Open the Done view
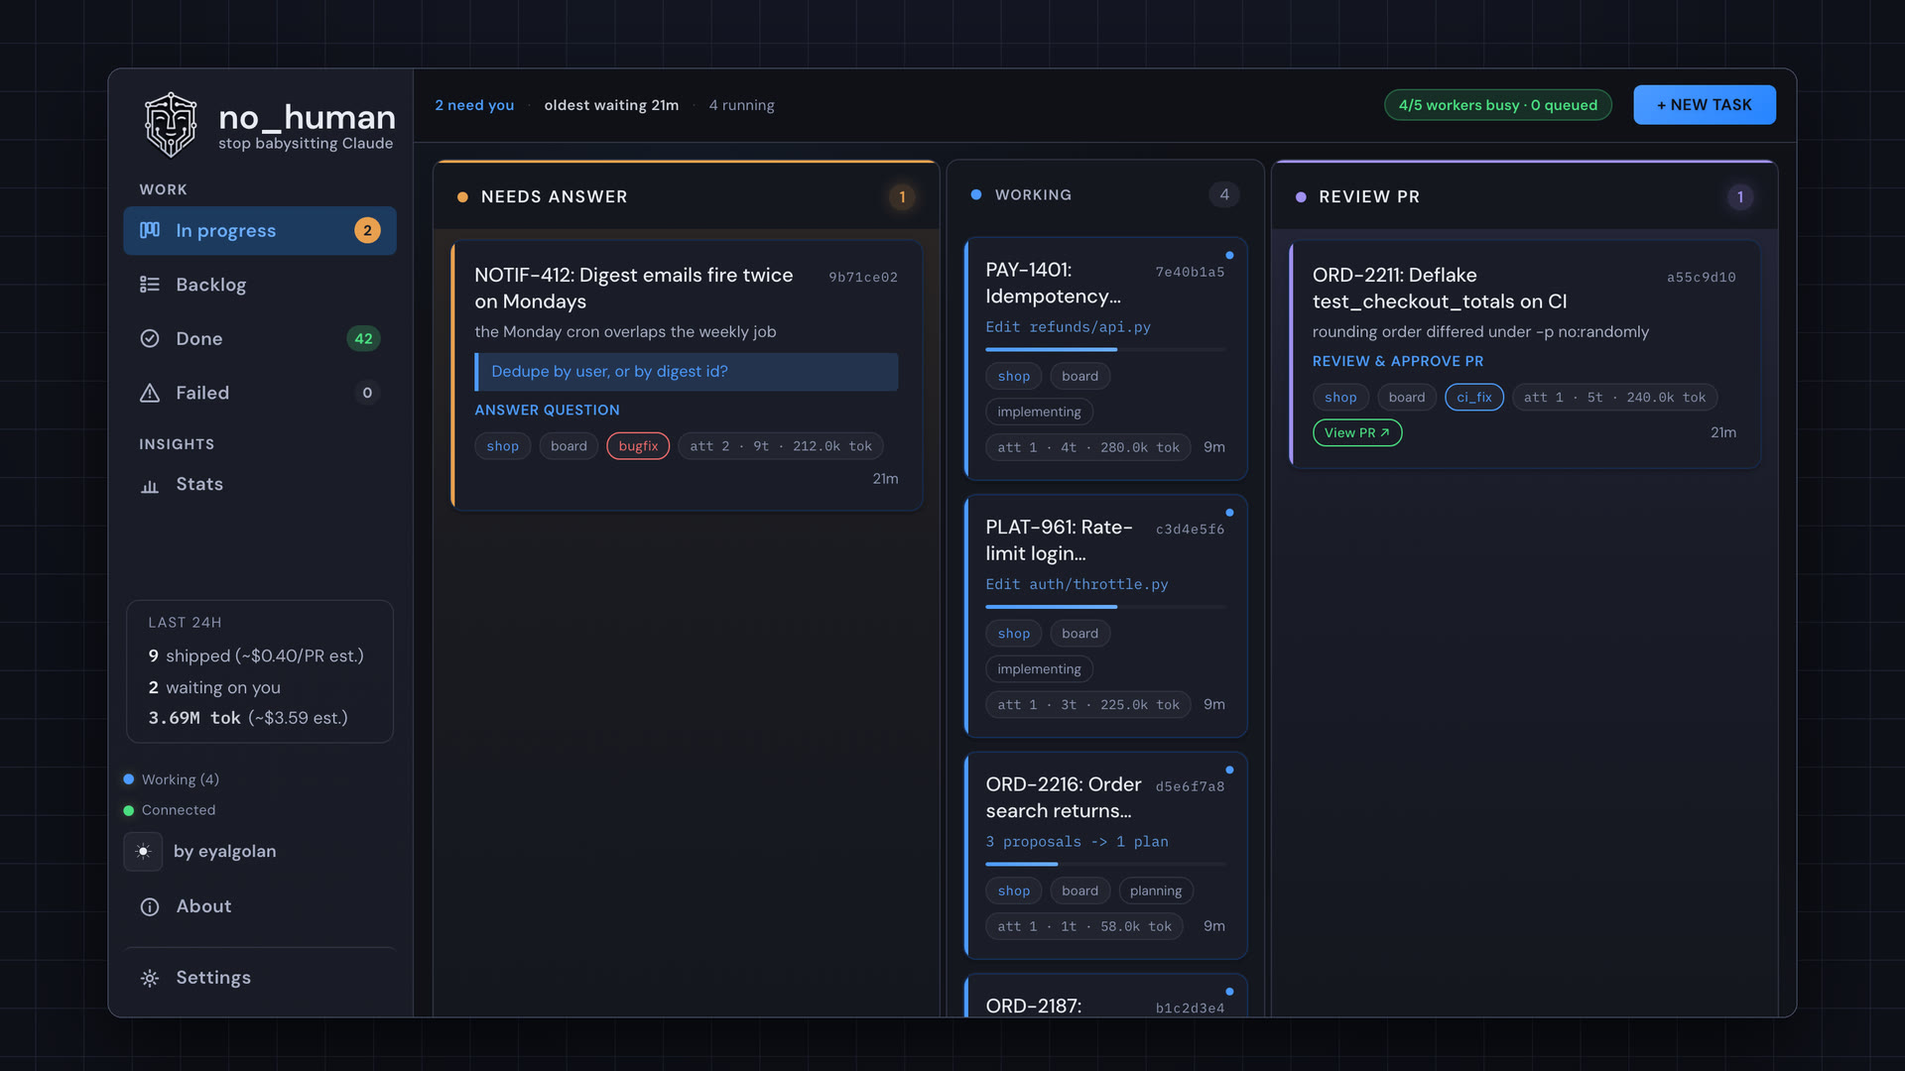 click(x=260, y=338)
